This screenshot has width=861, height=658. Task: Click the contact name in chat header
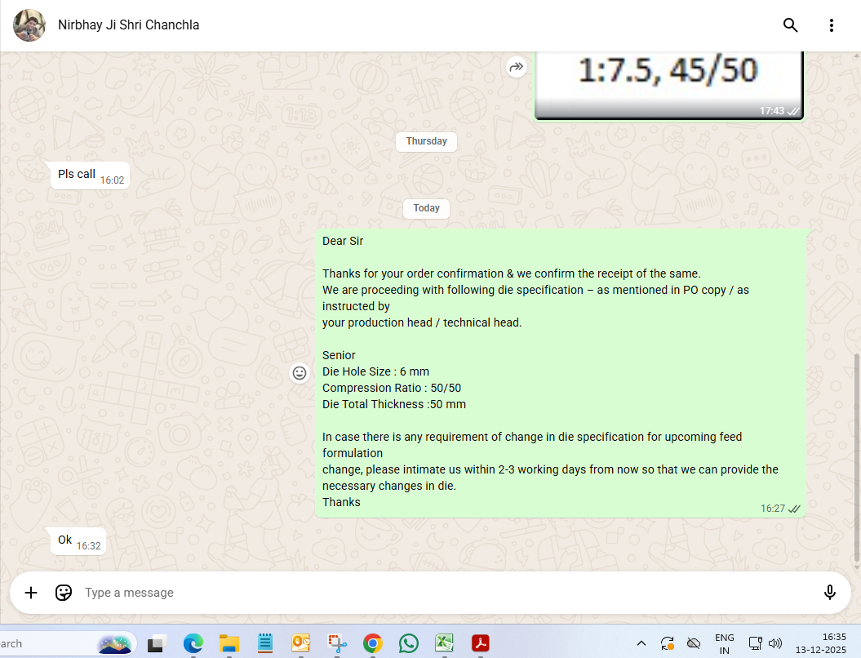(129, 25)
